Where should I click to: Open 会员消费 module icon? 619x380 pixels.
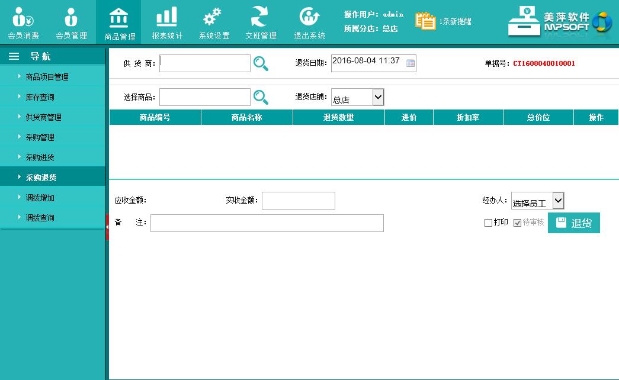click(23, 18)
